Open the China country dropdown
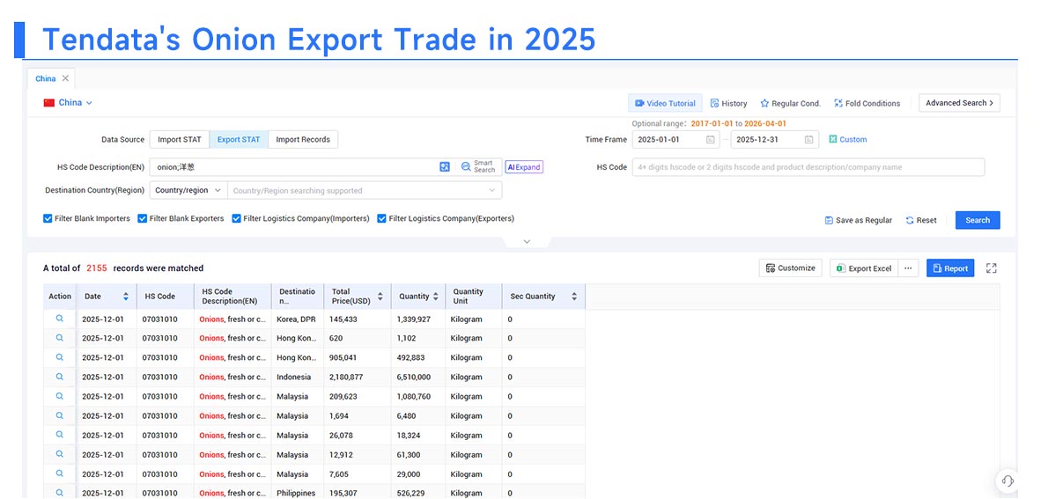 (x=68, y=103)
